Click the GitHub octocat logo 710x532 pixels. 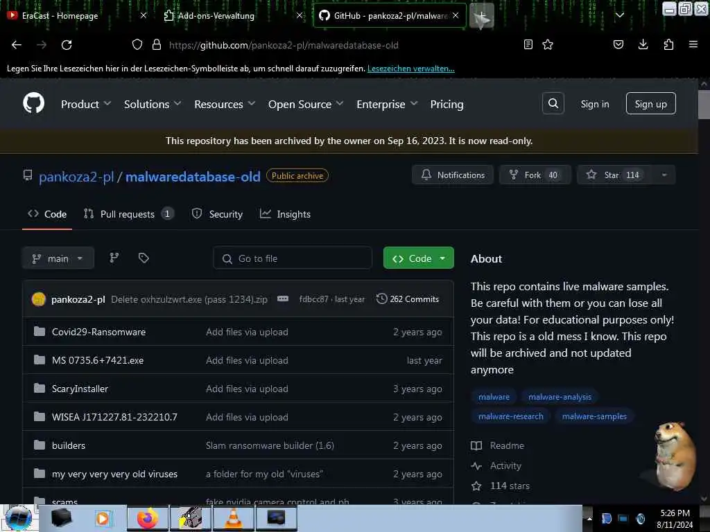34,103
